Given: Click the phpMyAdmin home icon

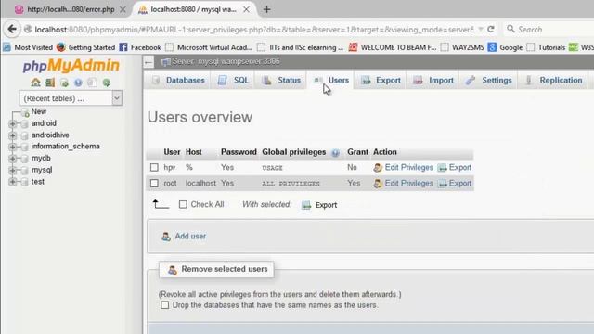Looking at the screenshot, I should coord(35,83).
